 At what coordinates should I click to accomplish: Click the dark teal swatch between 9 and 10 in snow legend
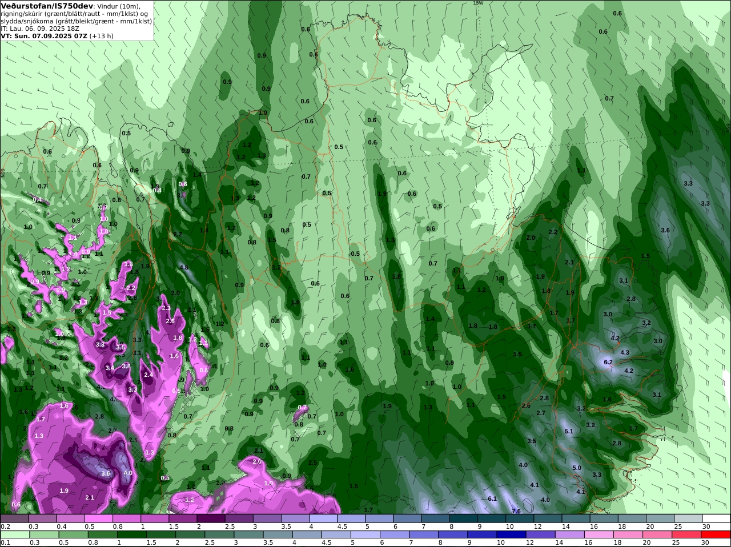[x=492, y=518]
